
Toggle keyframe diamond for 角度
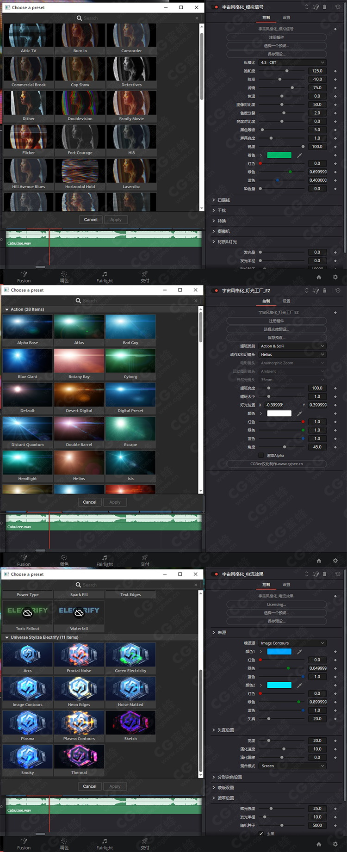pos(335,447)
